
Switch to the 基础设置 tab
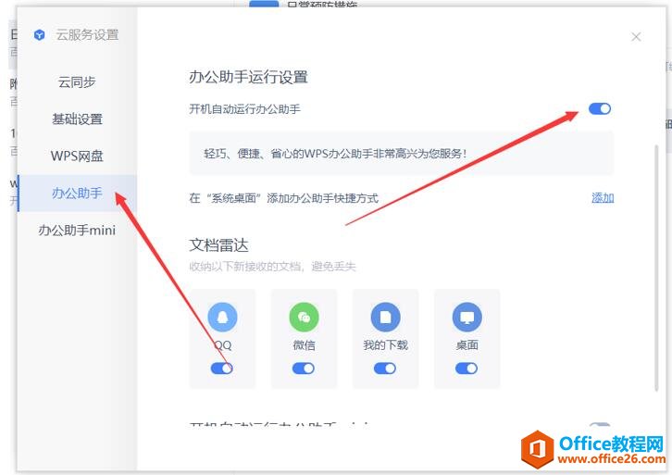[x=77, y=119]
